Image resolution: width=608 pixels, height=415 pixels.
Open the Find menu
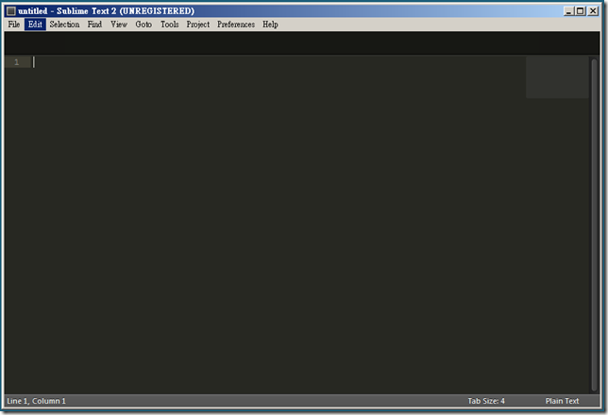point(94,25)
